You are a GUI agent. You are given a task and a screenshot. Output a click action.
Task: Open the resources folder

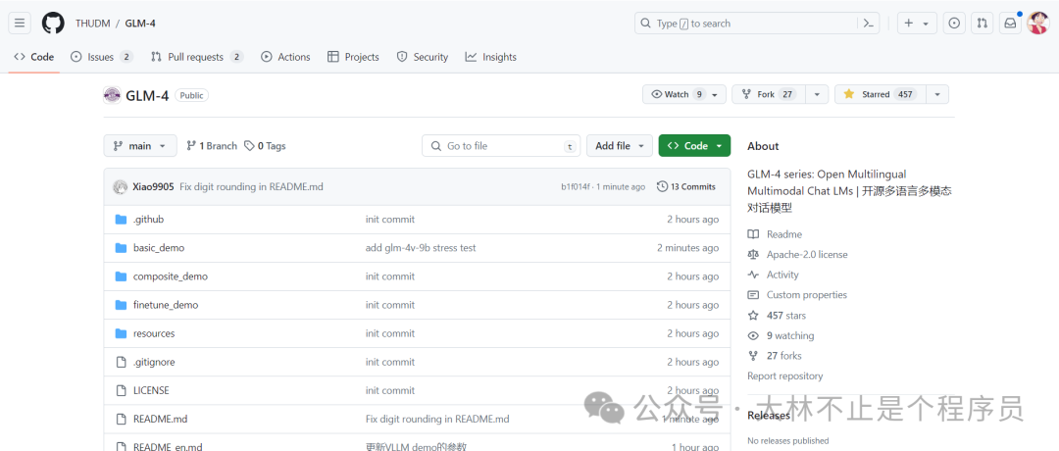[x=154, y=333]
